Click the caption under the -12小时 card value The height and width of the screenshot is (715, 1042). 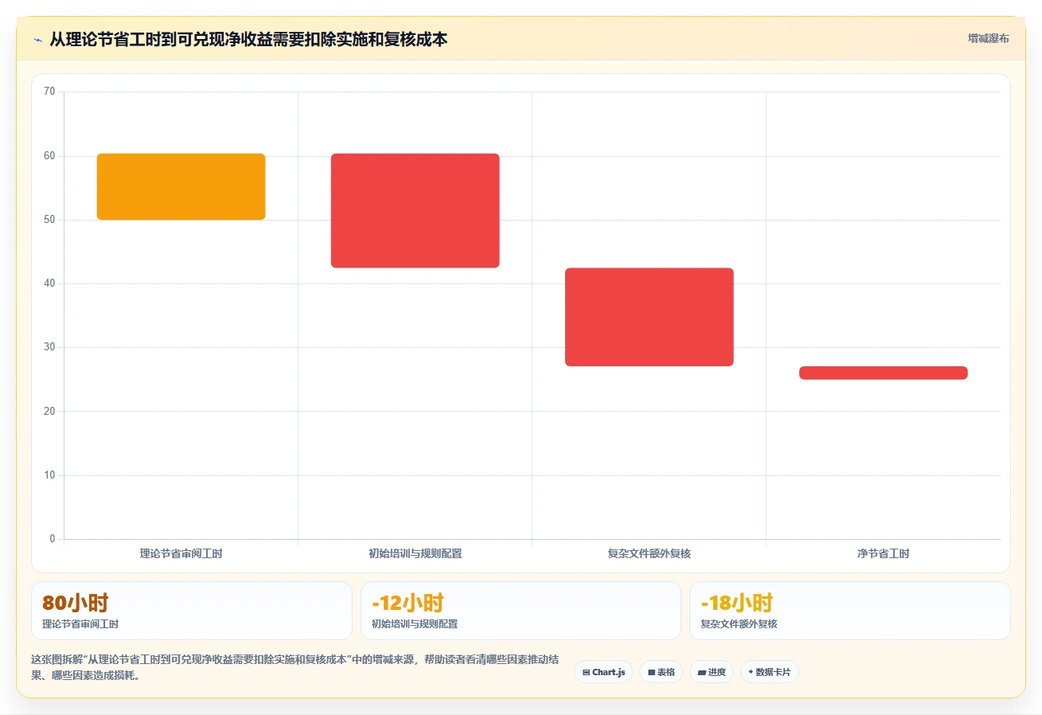coord(415,624)
